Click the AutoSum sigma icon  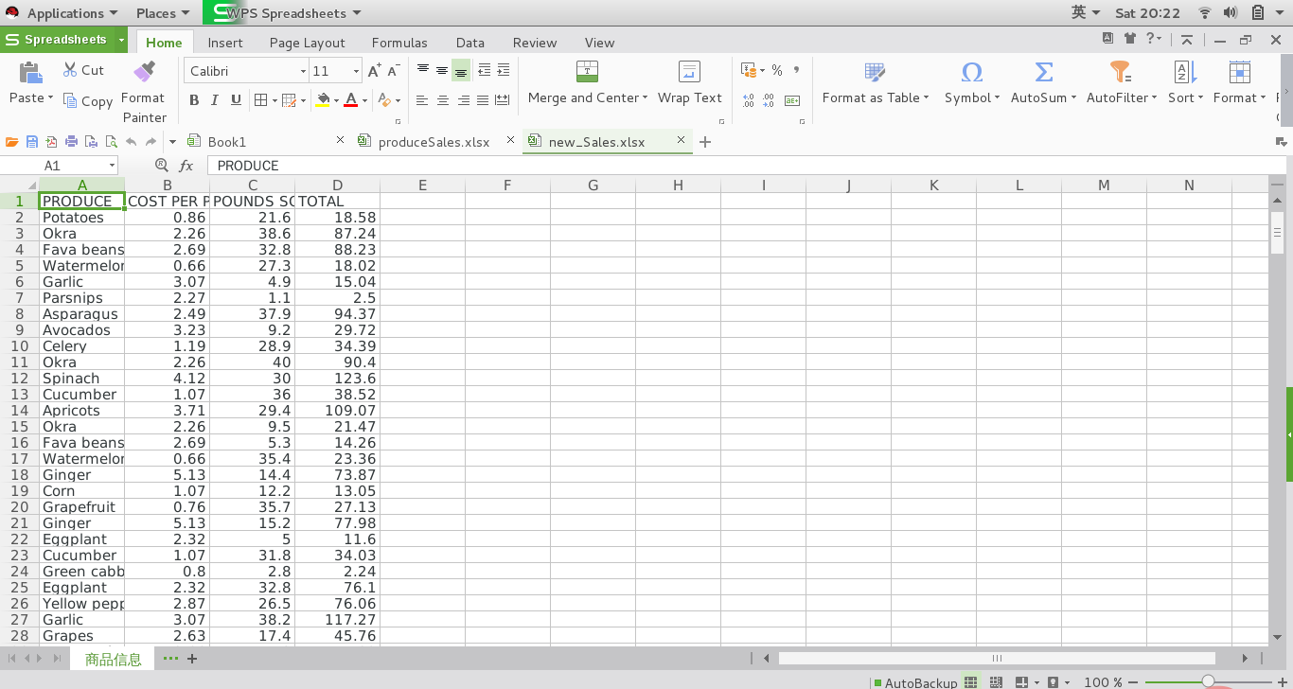(x=1044, y=72)
